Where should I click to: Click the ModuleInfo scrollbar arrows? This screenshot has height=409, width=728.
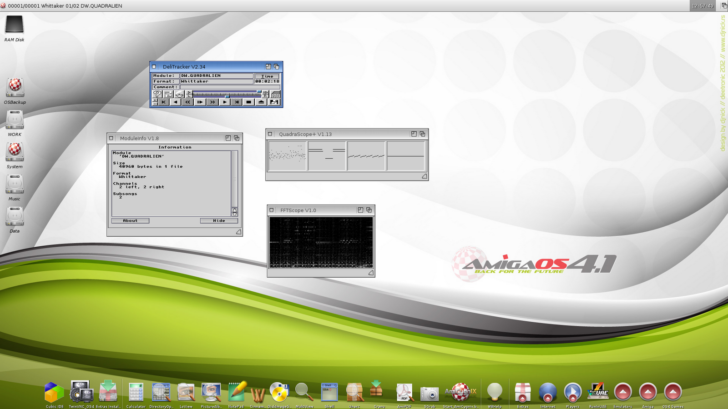tap(234, 212)
